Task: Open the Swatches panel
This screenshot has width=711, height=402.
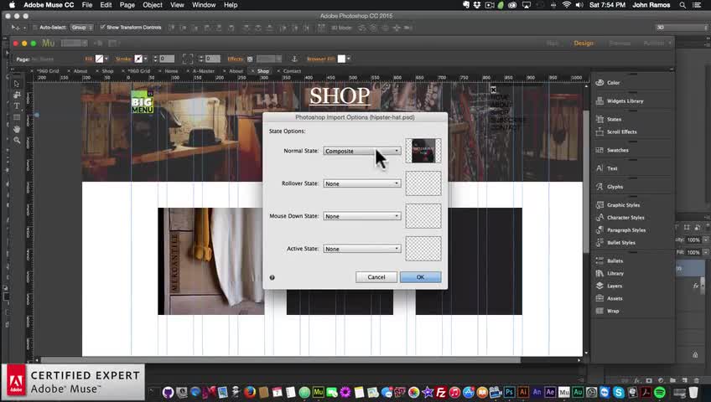Action: click(617, 150)
